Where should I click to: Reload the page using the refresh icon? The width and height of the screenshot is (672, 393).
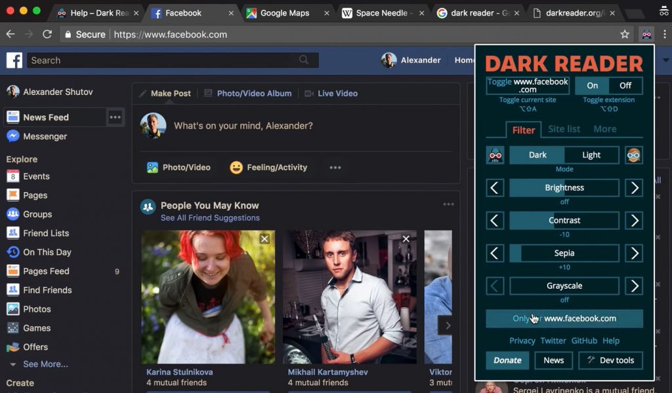coord(47,34)
